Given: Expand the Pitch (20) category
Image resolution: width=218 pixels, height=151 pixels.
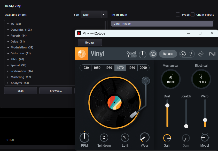Looking at the screenshot, I should click(x=8, y=59).
